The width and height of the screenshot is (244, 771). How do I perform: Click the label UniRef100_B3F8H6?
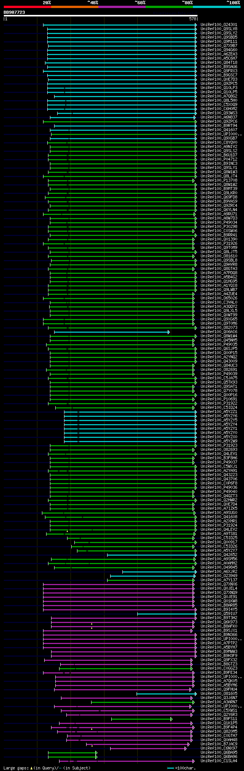point(219,458)
